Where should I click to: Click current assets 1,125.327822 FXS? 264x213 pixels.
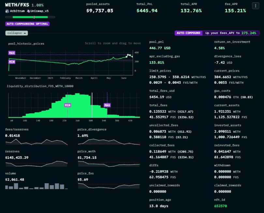(230, 117)
